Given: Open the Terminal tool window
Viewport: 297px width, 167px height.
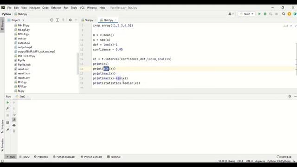Looking at the screenshot, I should tap(114, 157).
